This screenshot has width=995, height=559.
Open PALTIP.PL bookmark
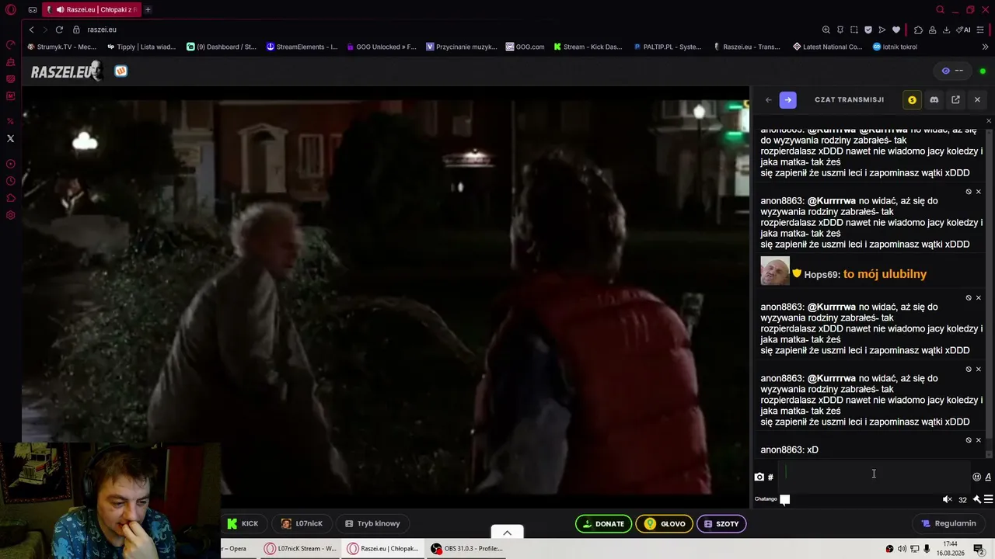tap(667, 47)
